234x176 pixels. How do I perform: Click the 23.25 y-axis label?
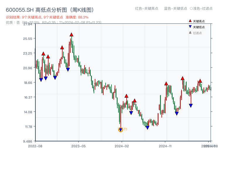click(27, 53)
